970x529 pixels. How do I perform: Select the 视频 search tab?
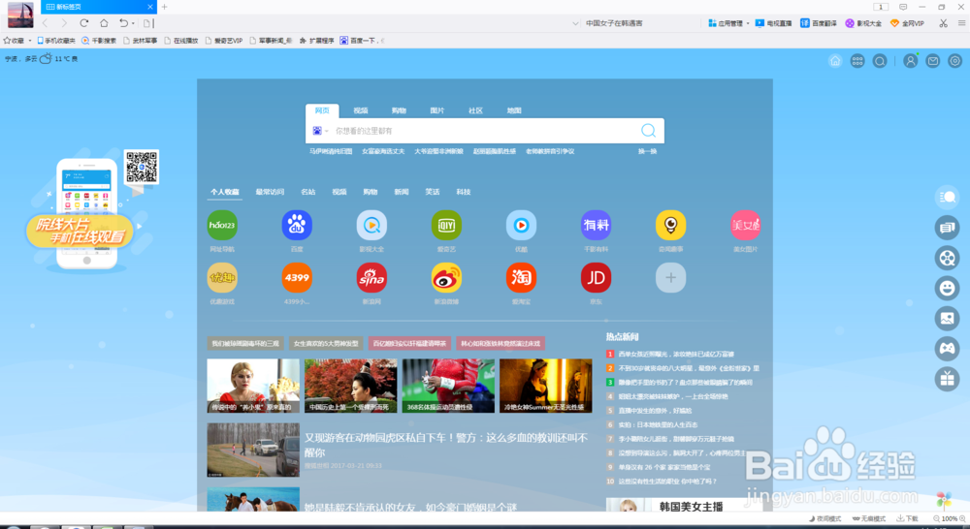(x=361, y=110)
